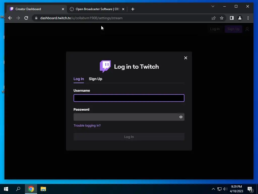Screen dimensions: 258x194
Task: Focus the Password input field
Action: 129,117
